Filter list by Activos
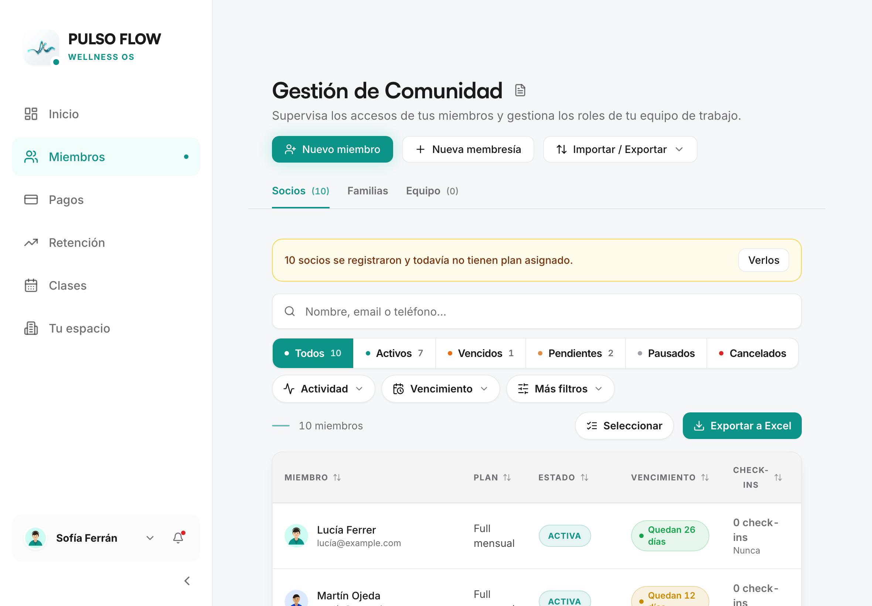872x606 pixels. [394, 353]
